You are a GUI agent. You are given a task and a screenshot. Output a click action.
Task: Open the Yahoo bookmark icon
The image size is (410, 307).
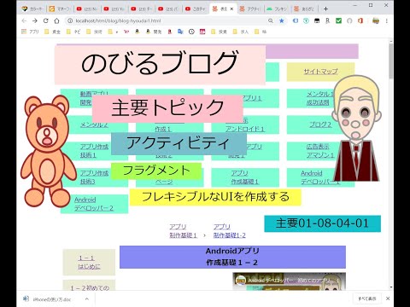(126, 32)
